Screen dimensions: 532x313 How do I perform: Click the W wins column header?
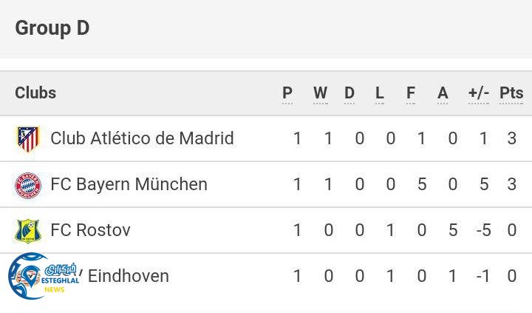point(320,93)
